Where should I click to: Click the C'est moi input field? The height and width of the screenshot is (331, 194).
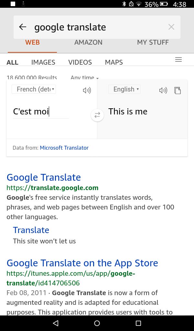click(x=41, y=112)
